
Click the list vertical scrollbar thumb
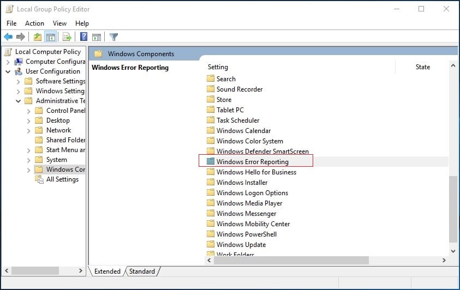(453, 209)
